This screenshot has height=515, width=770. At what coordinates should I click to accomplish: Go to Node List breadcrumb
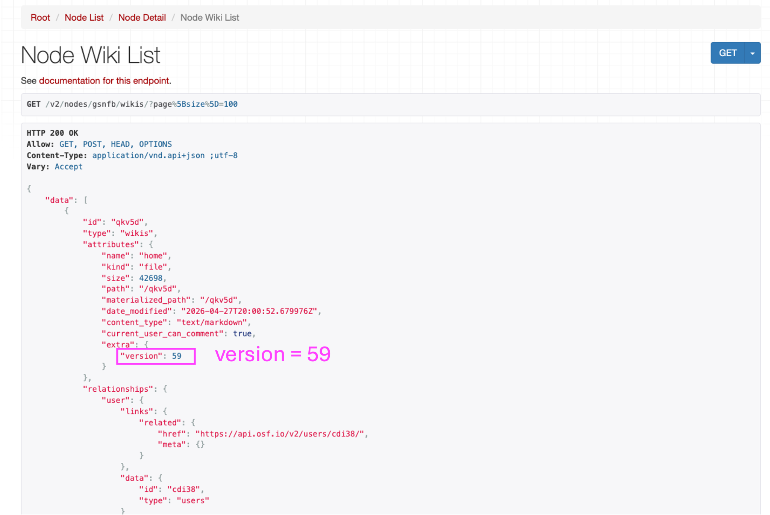[x=84, y=18]
